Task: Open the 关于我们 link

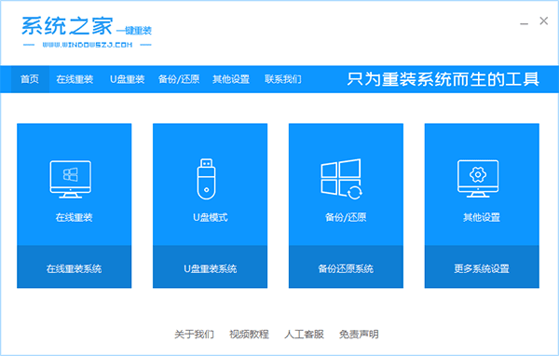Action: click(x=194, y=335)
